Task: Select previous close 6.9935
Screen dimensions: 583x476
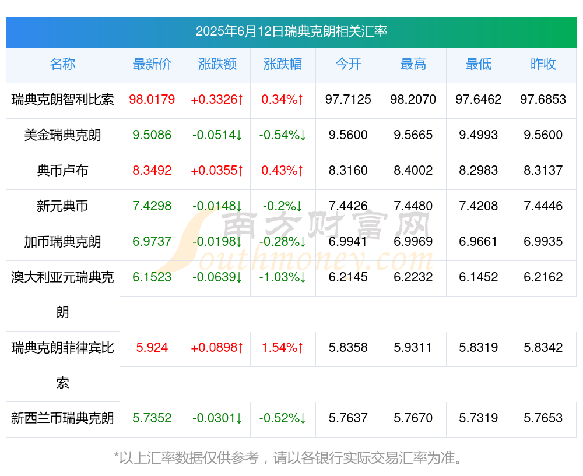Action: [543, 242]
